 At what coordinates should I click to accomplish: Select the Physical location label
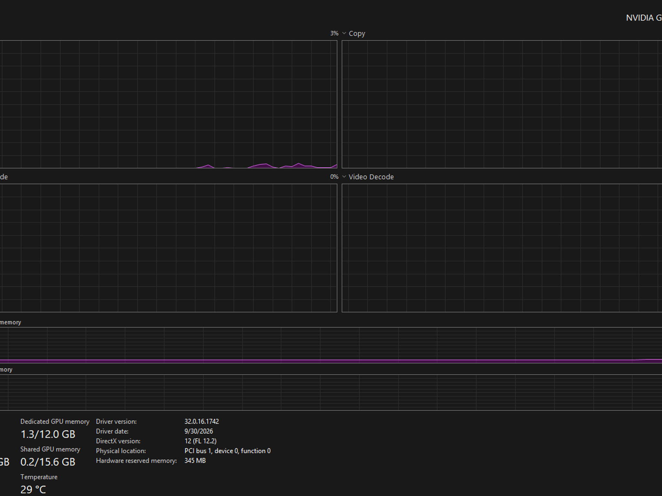click(x=121, y=451)
